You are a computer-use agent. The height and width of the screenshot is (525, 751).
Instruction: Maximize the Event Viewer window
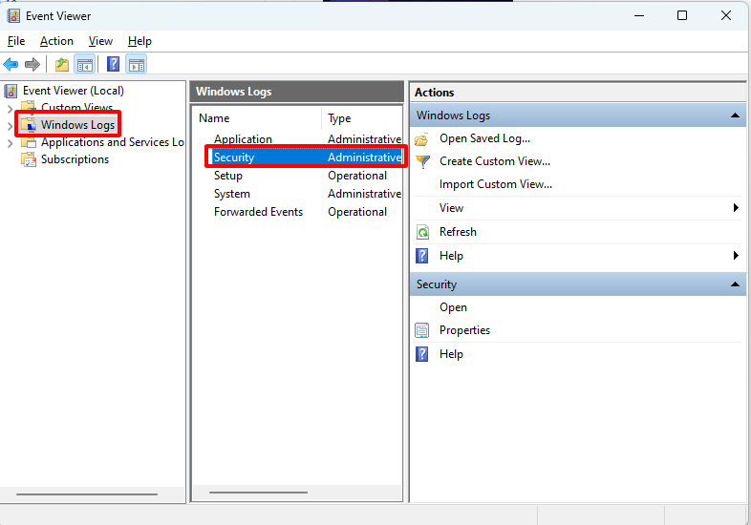(682, 16)
